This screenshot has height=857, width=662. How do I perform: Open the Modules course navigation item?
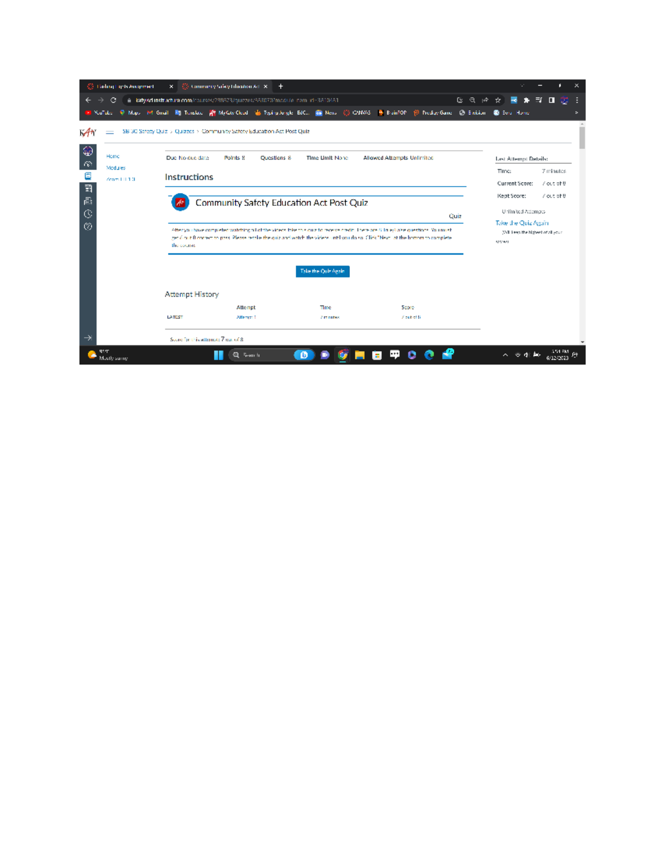pos(116,168)
